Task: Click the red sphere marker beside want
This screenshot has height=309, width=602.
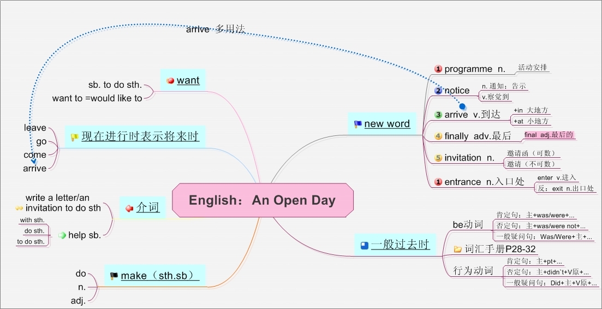Action: pos(170,81)
